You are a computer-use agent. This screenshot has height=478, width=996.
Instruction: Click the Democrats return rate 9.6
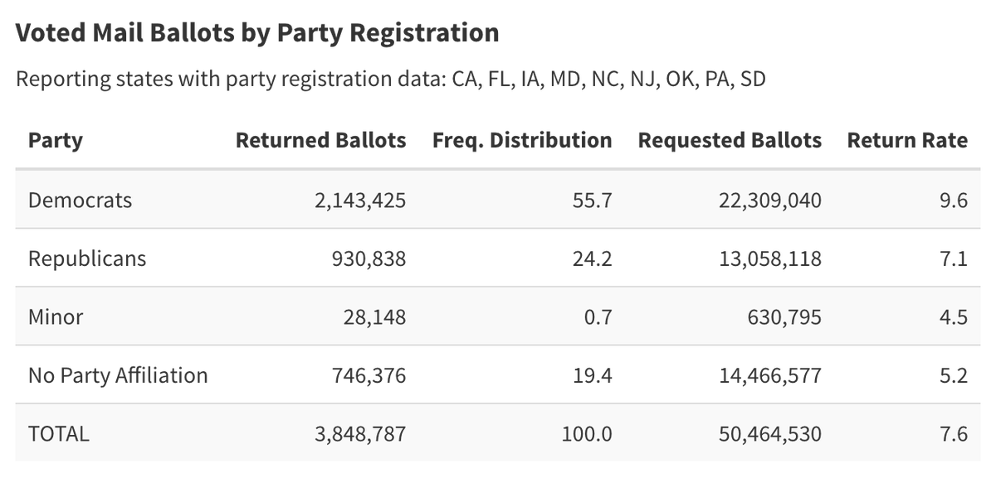(954, 200)
